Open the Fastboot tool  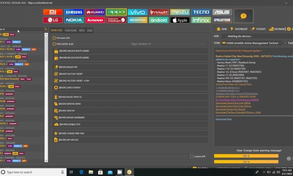coord(239,29)
